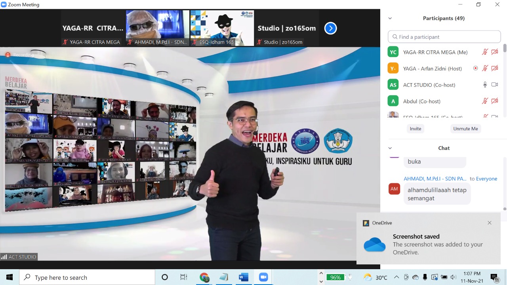The width and height of the screenshot is (507, 285).
Task: Click the Unmute Me button
Action: (x=465, y=129)
